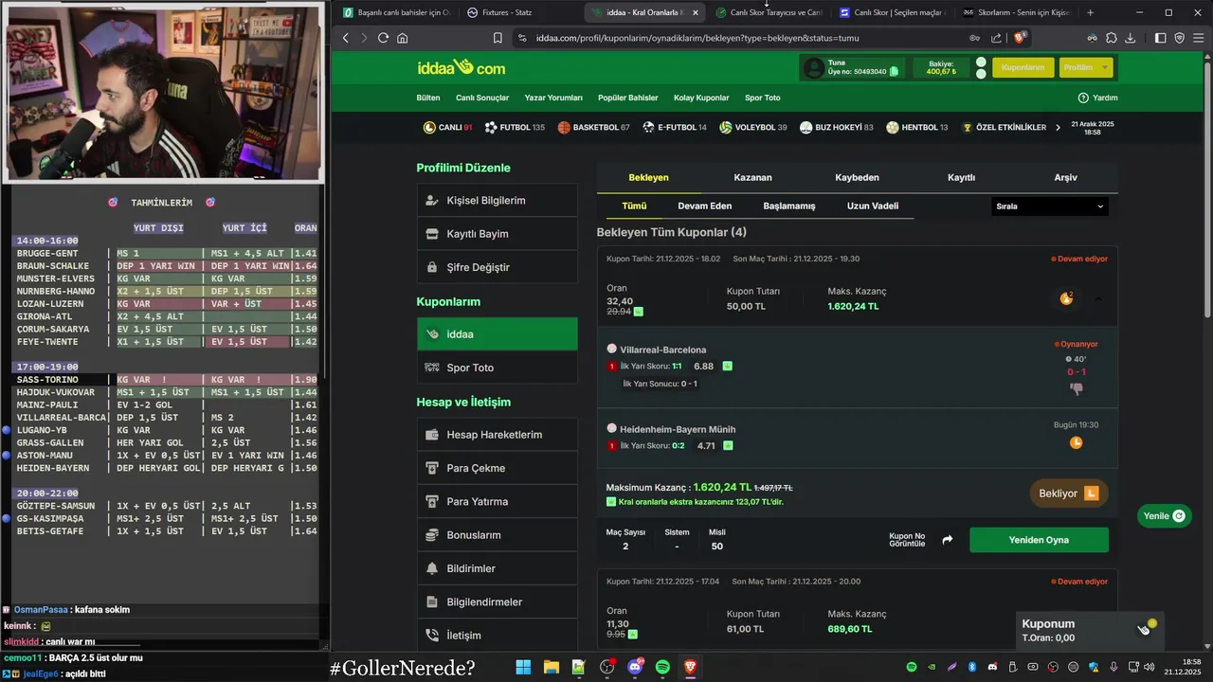Filter by Devam Eden coupons
The height and width of the screenshot is (682, 1213).
coord(705,206)
